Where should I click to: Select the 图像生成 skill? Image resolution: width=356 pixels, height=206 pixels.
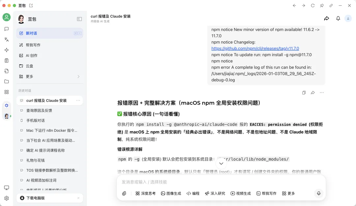tap(171, 193)
